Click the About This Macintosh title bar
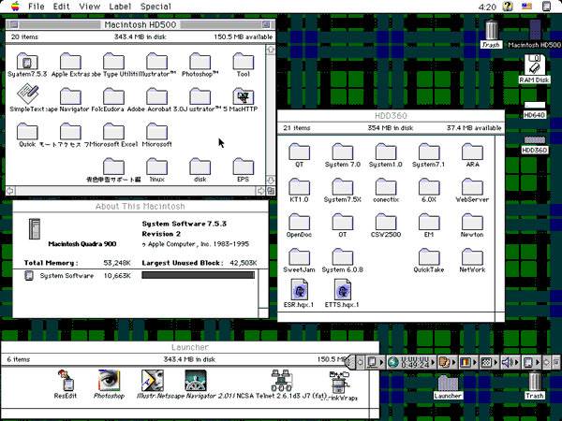562x421 pixels. (140, 206)
